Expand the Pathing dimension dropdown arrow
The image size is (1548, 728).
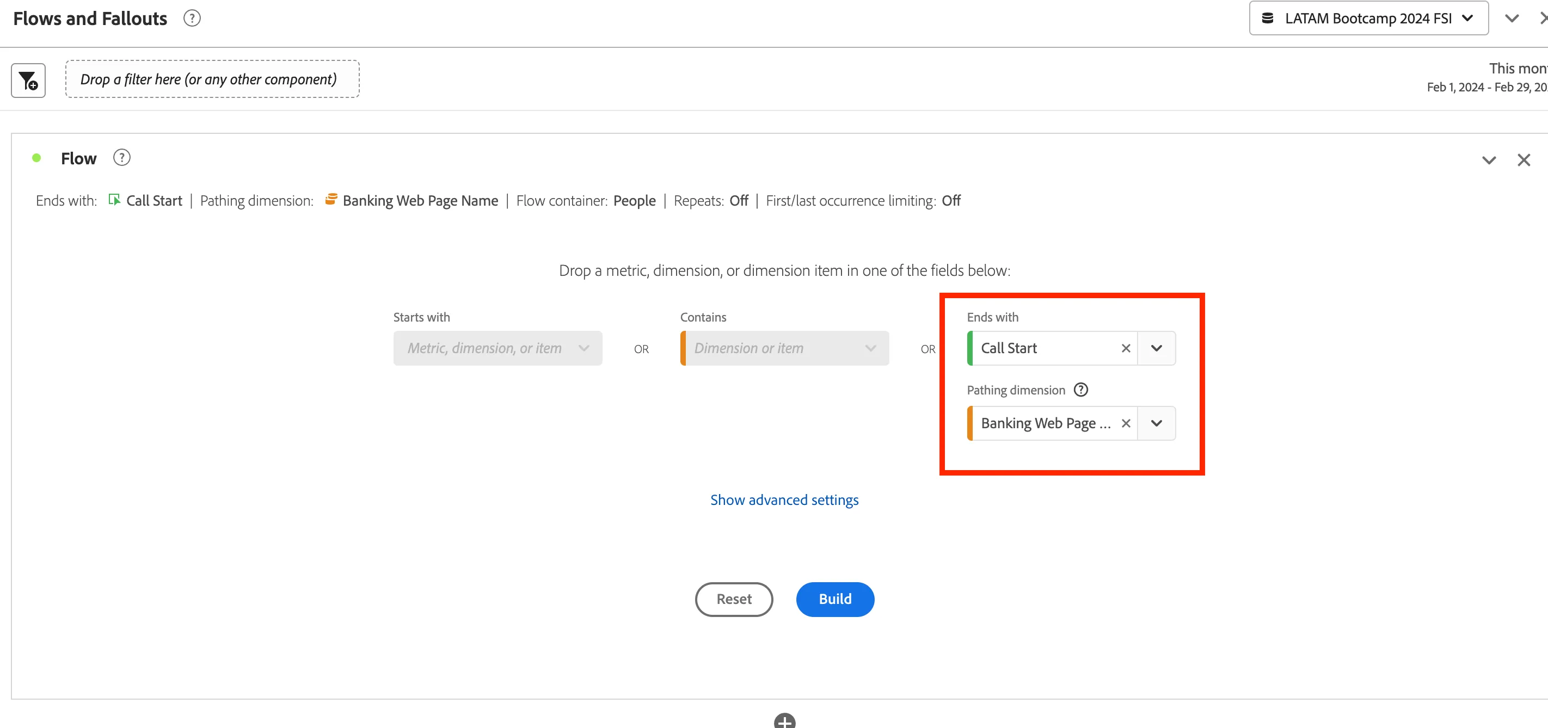(1156, 423)
